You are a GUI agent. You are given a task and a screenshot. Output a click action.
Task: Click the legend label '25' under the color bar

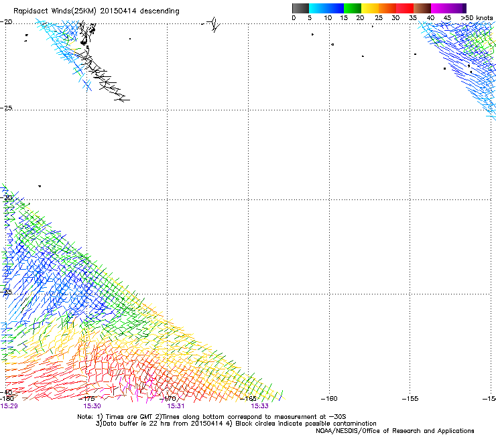pyautogui.click(x=379, y=18)
